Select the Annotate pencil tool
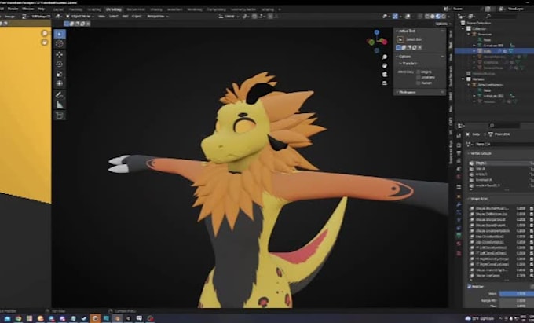 [x=60, y=95]
